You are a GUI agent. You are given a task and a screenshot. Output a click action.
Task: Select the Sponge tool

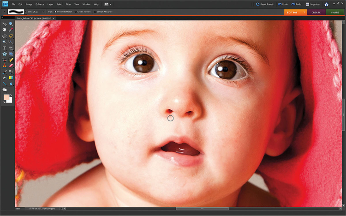tap(5, 90)
